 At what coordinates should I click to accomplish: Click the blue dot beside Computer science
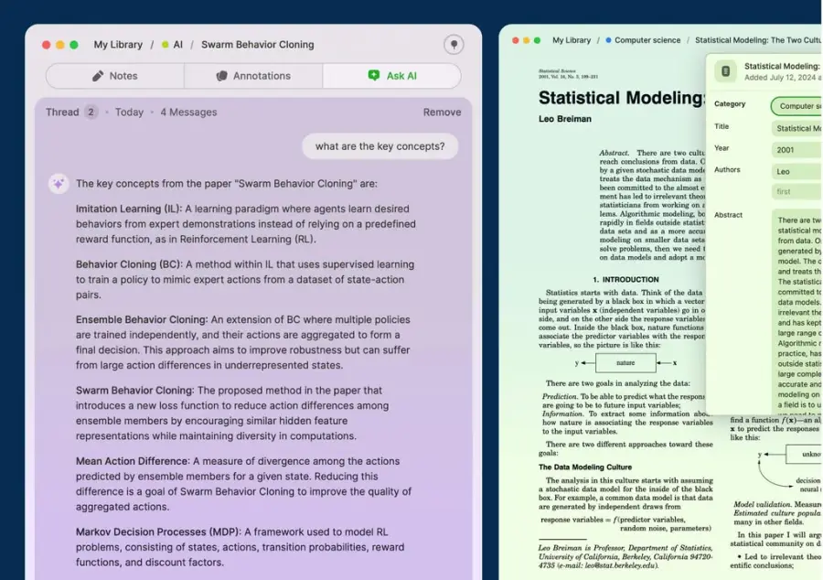[x=608, y=40]
